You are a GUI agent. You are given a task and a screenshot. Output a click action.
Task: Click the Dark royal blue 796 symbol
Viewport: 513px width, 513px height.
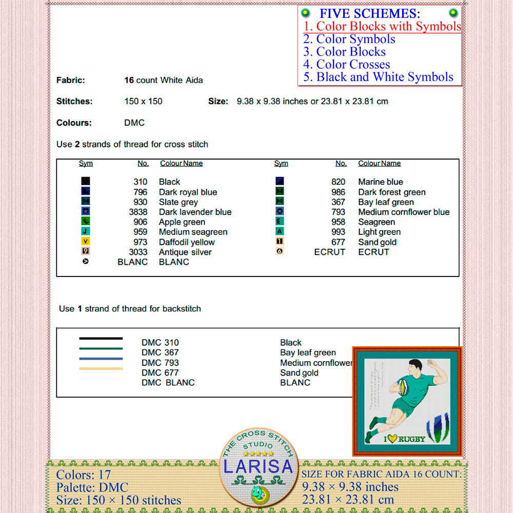point(85,191)
